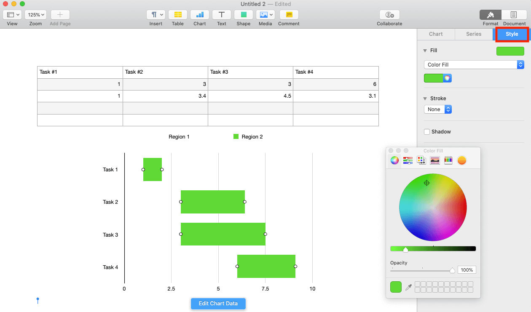Open the color palettes pencils pane

[x=448, y=160]
